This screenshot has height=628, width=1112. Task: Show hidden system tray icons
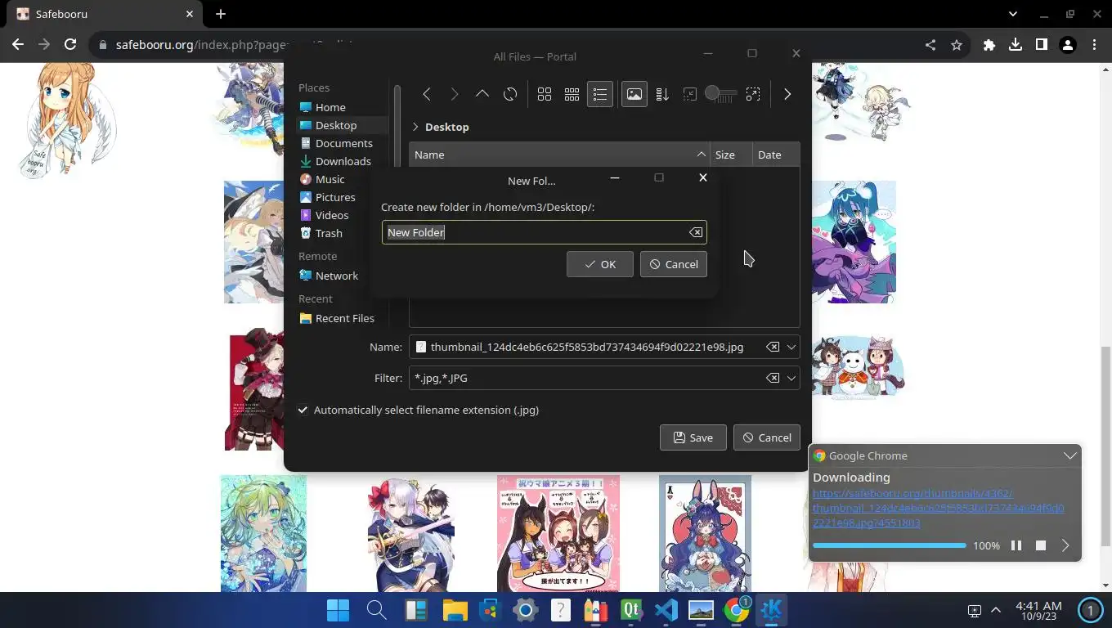coord(996,610)
